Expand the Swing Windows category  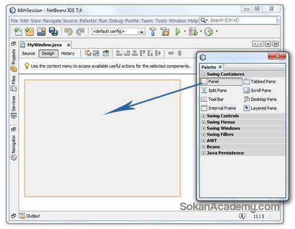204,128
